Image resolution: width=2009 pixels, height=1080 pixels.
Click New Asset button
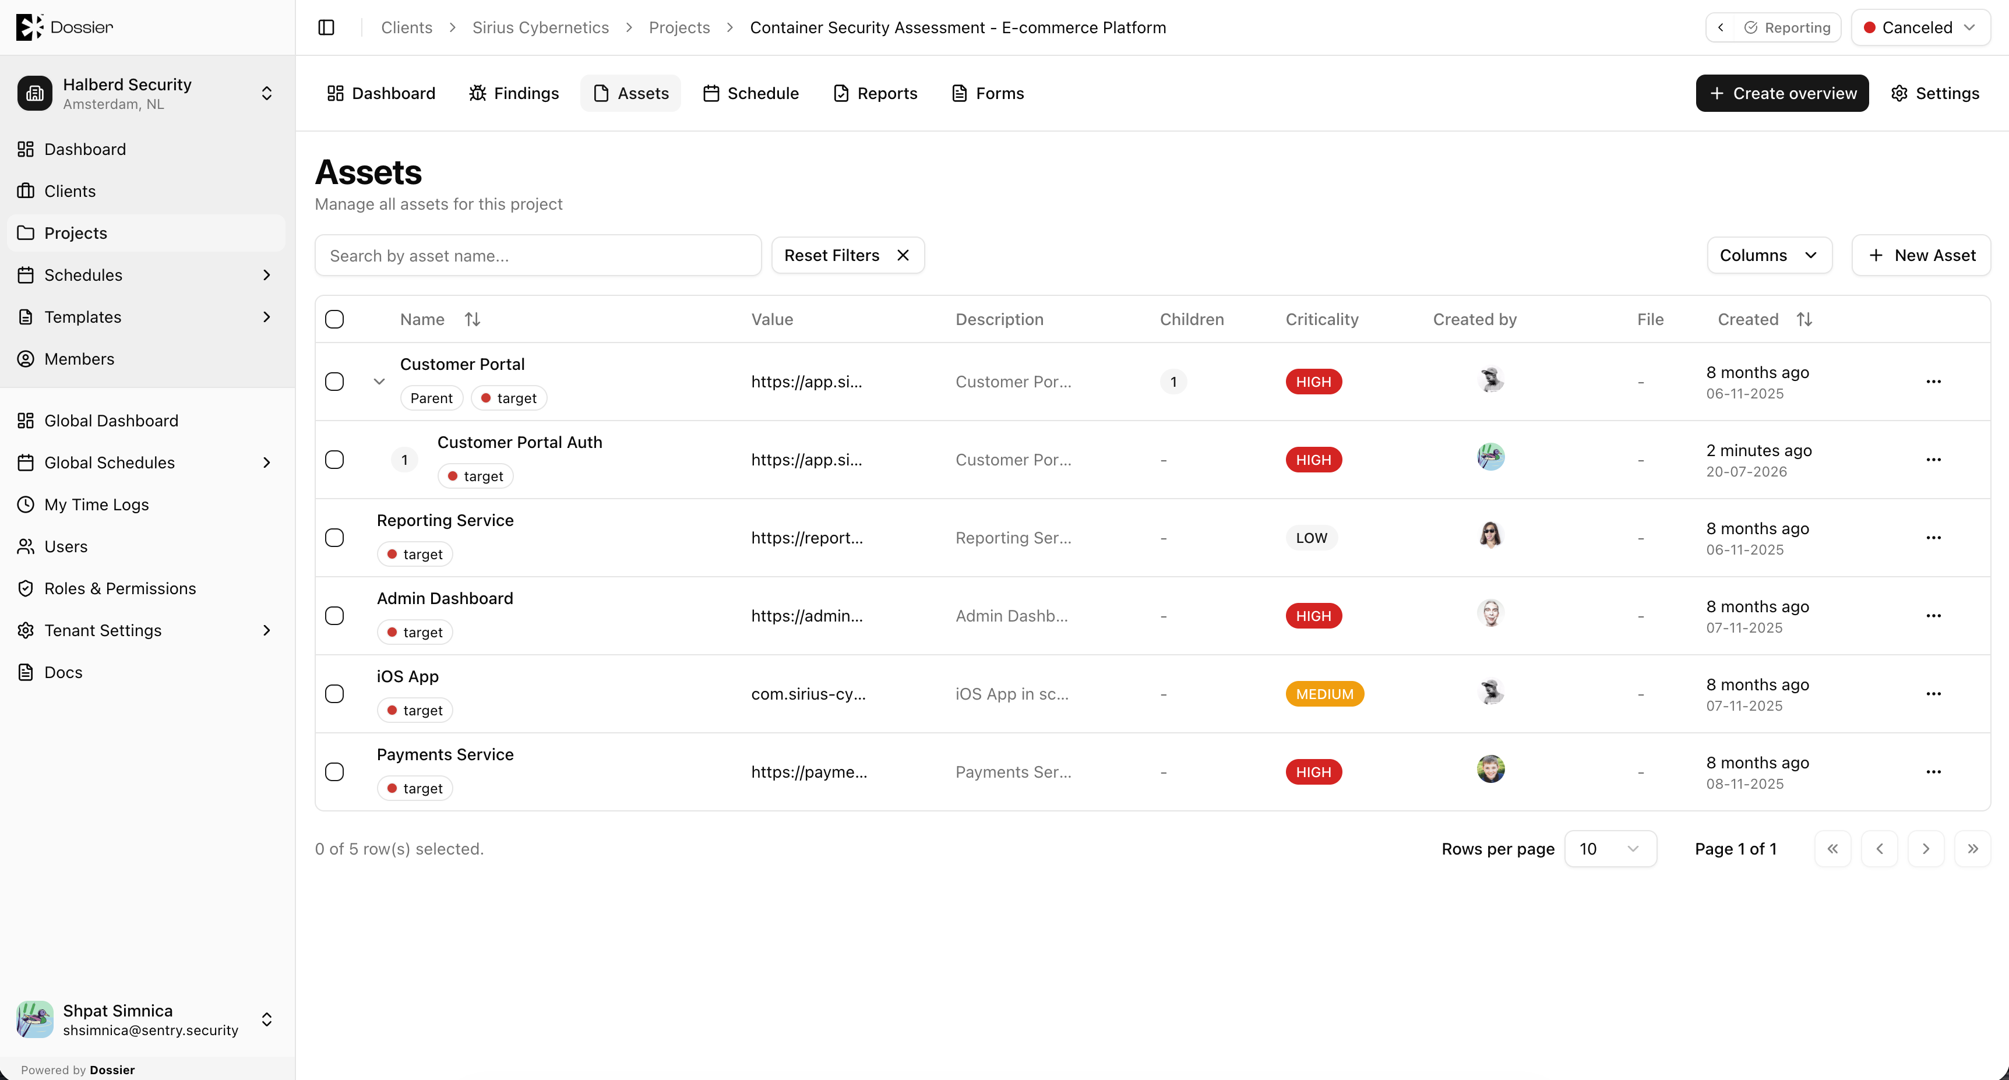click(1921, 255)
